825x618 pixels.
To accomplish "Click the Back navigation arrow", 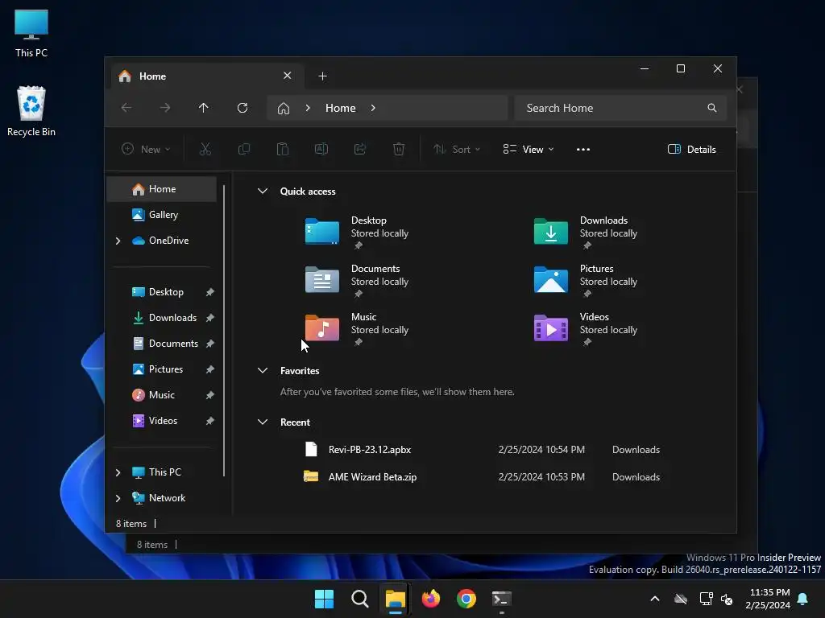I will (126, 108).
